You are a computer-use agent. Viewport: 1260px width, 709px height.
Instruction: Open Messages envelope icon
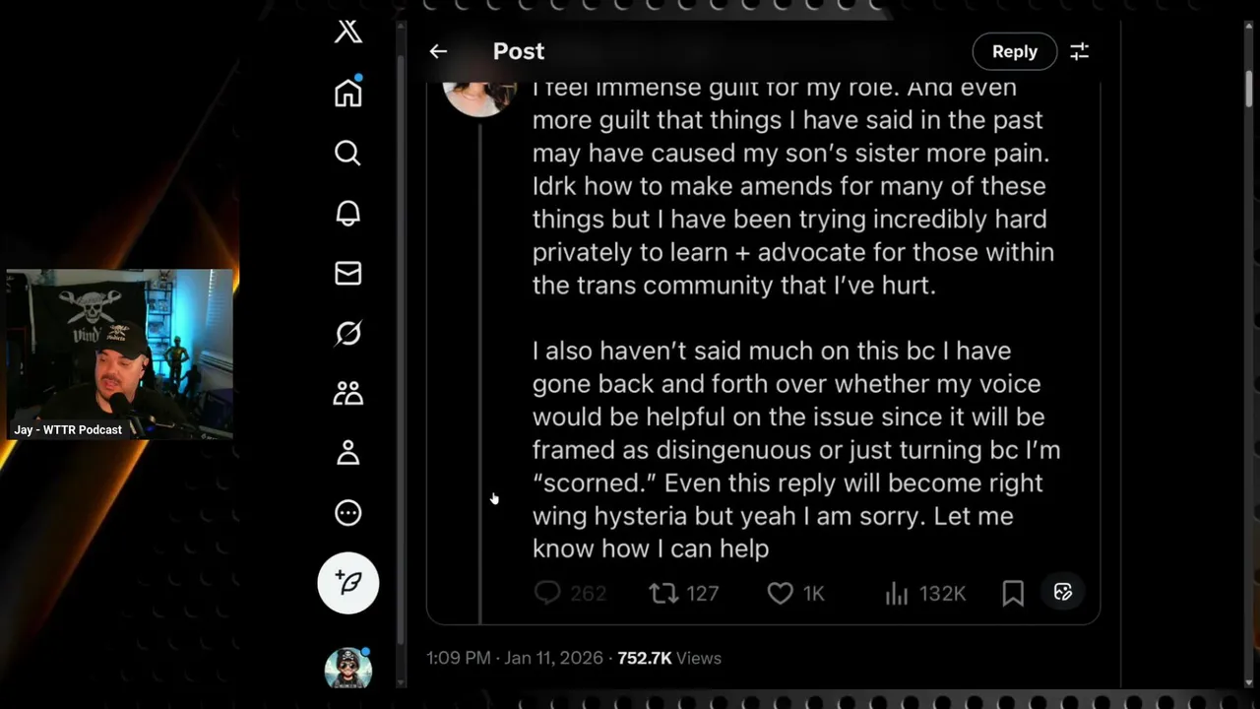pyautogui.click(x=347, y=274)
